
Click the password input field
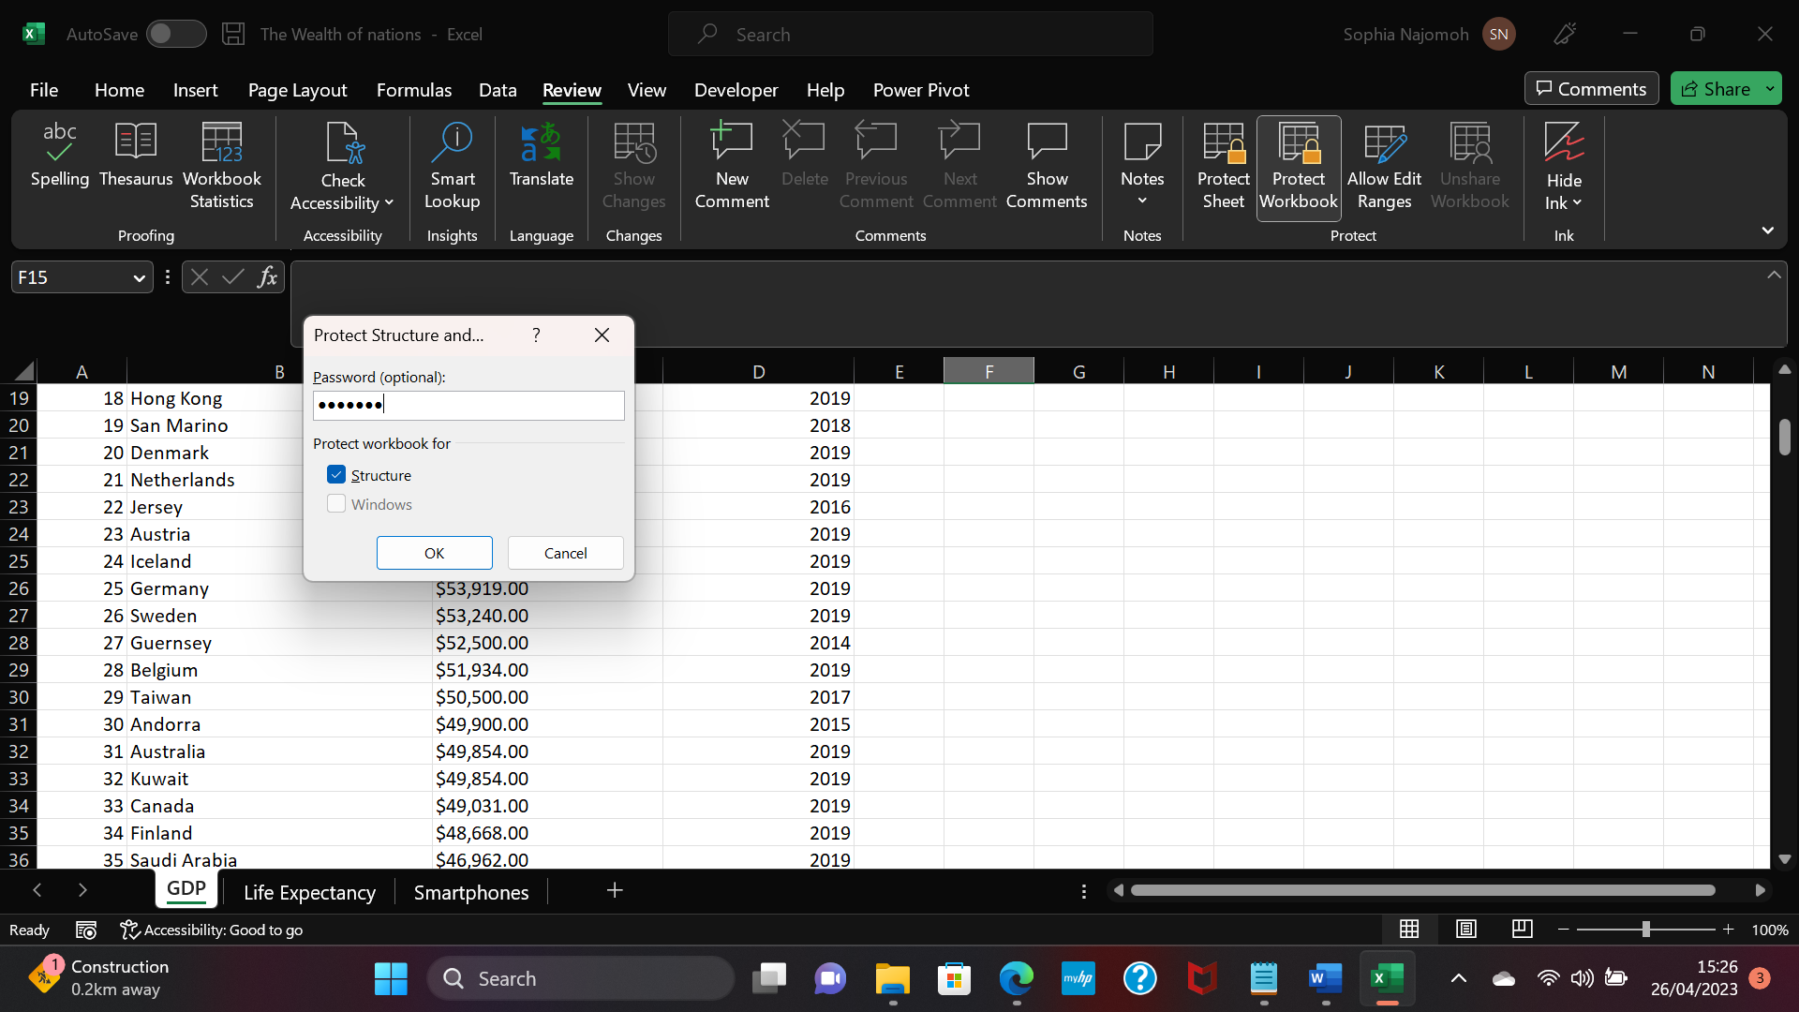pos(468,405)
